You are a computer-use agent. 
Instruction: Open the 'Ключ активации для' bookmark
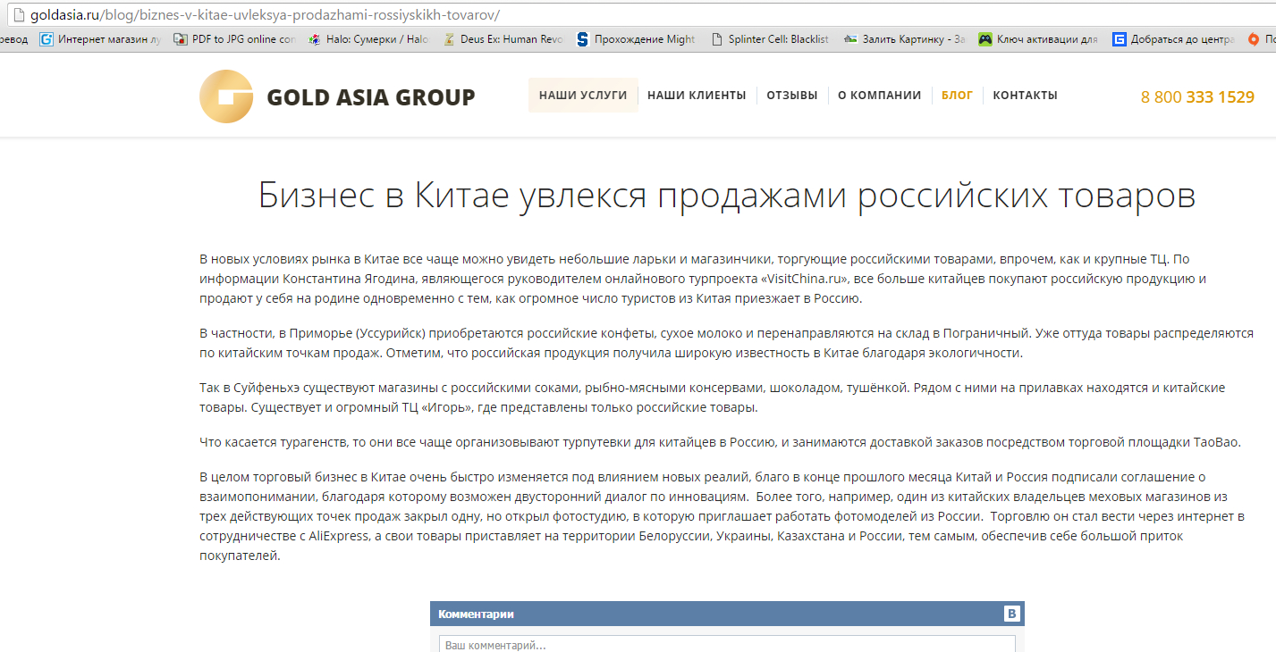point(1038,39)
